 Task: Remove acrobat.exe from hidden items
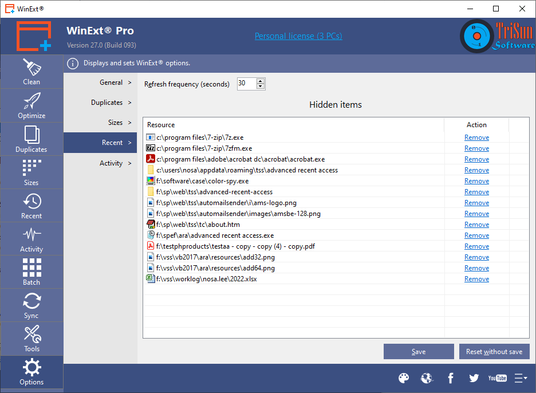tap(476, 159)
